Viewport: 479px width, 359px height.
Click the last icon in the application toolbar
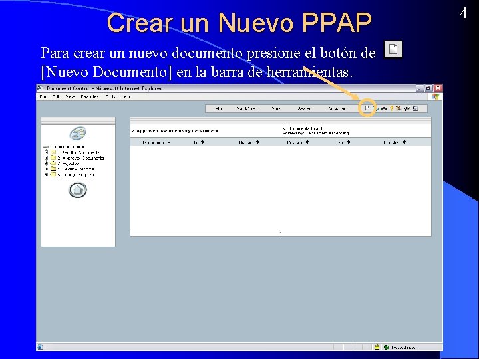click(x=415, y=108)
